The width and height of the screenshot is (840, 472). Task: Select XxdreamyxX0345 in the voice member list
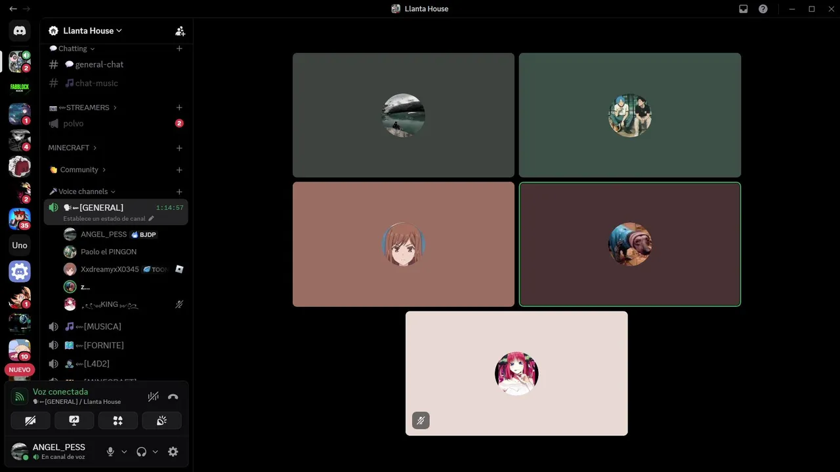(110, 269)
